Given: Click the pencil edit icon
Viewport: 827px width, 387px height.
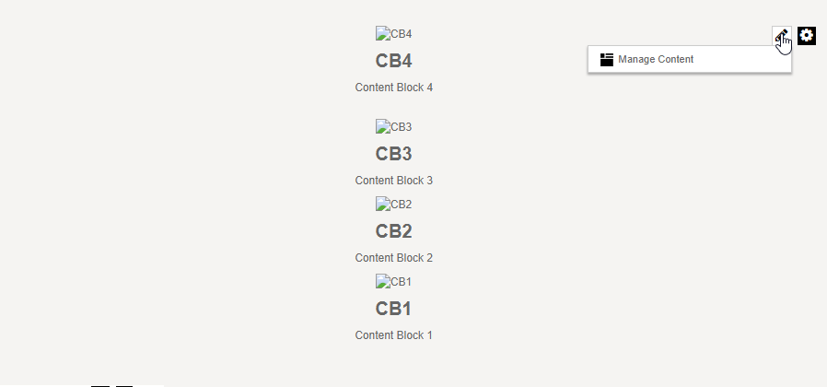Looking at the screenshot, I should [781, 36].
